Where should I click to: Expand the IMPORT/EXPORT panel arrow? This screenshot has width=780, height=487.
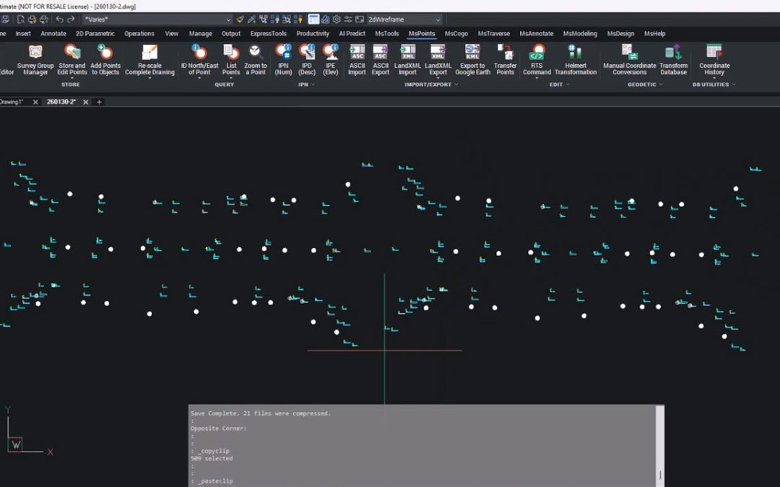(456, 84)
